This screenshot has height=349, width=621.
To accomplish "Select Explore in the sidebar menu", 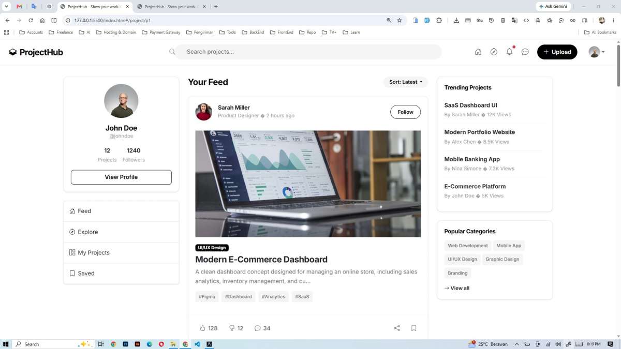I will (x=121, y=232).
